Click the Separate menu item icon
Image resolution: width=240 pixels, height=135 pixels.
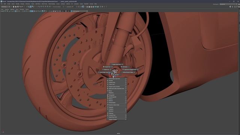[x=108, y=107]
